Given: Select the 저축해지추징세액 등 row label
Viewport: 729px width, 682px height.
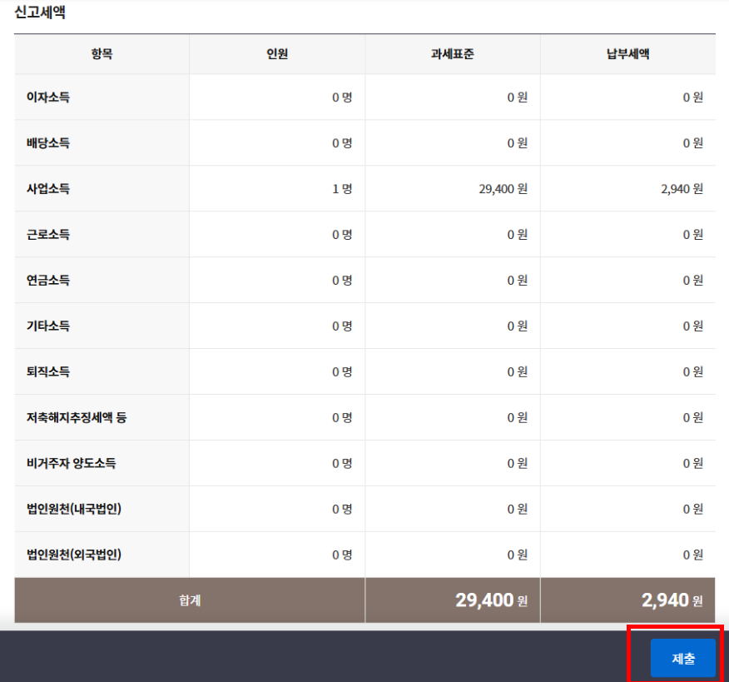Looking at the screenshot, I should tap(77, 417).
